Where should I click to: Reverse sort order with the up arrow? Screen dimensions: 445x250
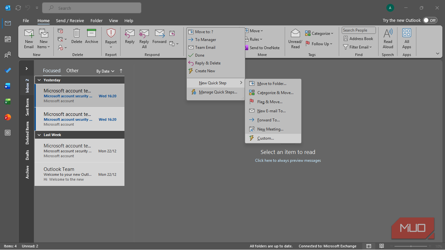[121, 71]
